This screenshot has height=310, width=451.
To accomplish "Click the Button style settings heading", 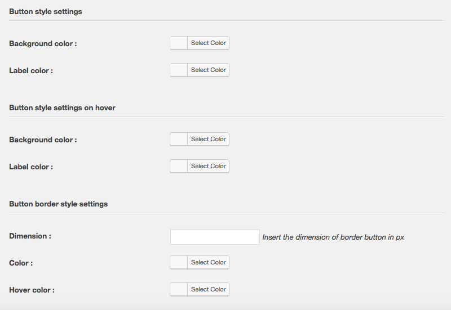I will click(x=46, y=11).
